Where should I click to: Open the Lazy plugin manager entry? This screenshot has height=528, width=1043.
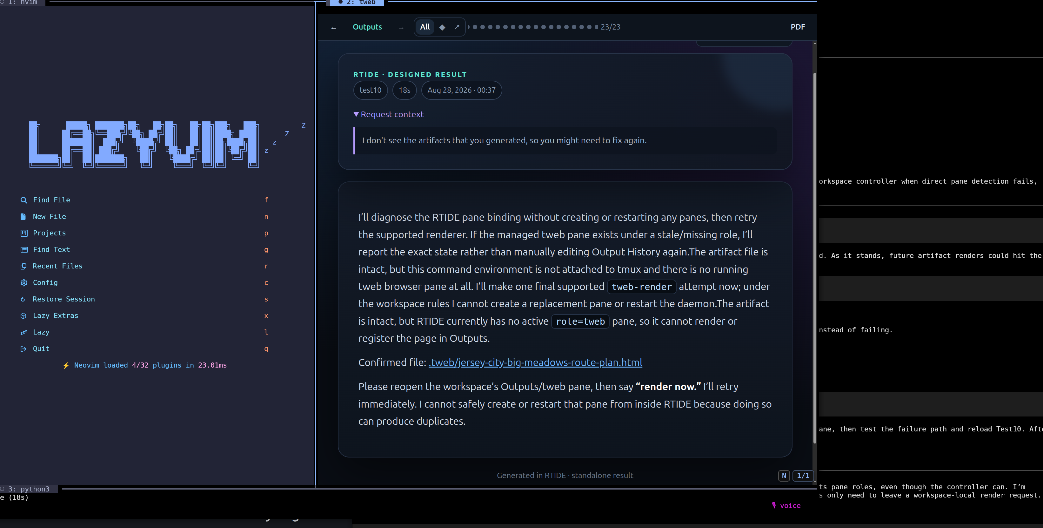pos(144,332)
